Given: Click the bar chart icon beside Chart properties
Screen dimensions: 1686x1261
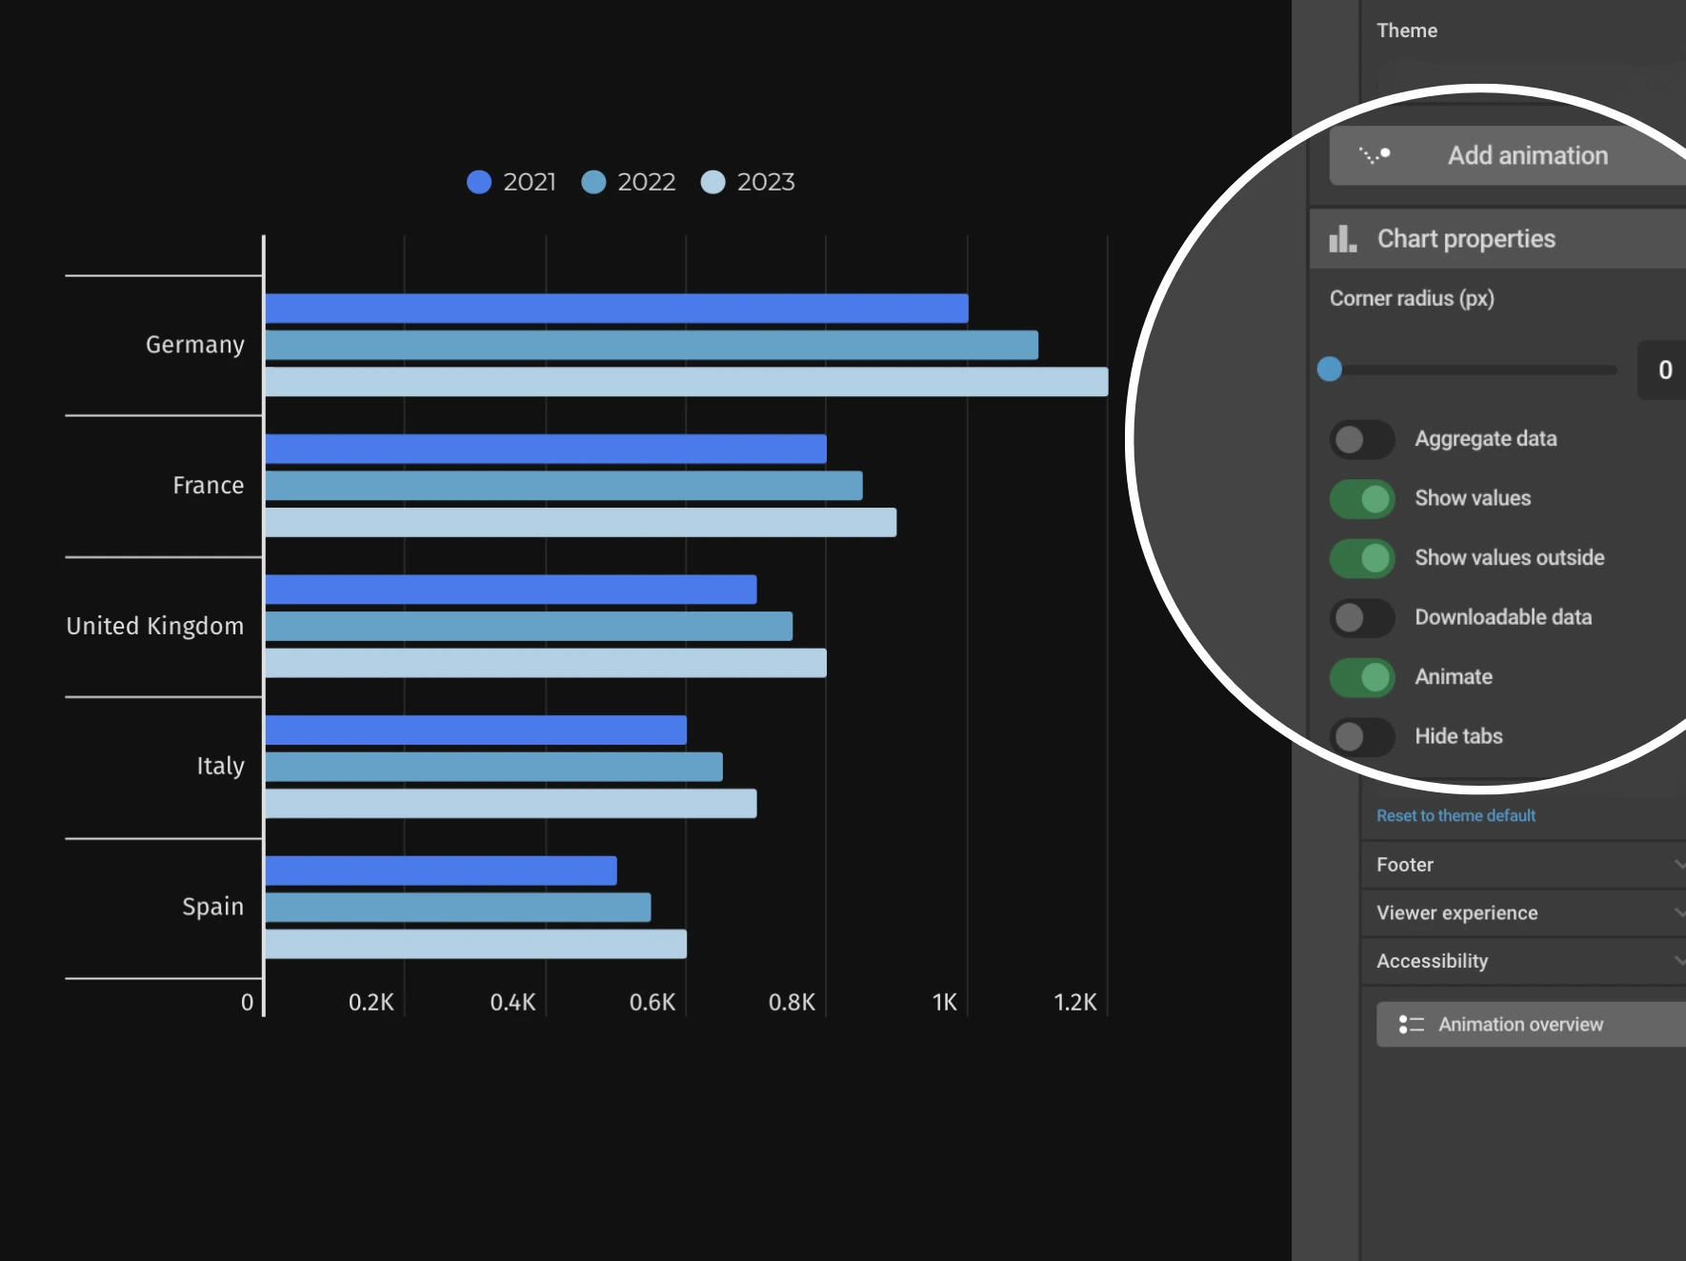Looking at the screenshot, I should click(1342, 239).
